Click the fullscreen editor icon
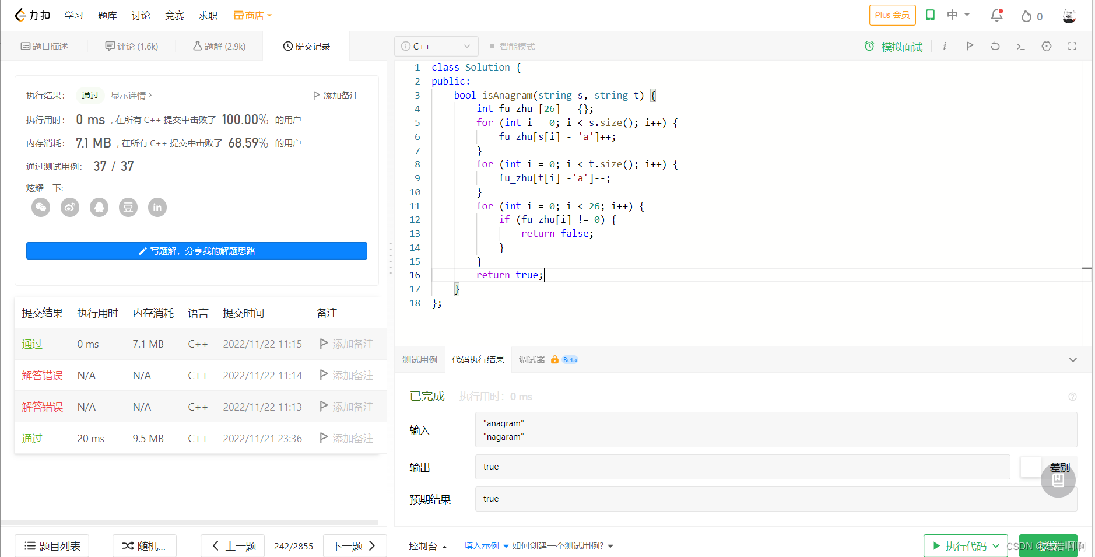 [1072, 46]
